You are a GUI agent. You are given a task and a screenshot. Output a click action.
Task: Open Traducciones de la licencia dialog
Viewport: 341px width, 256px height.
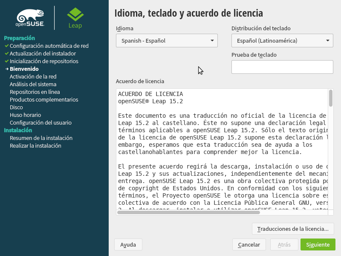[293, 229]
